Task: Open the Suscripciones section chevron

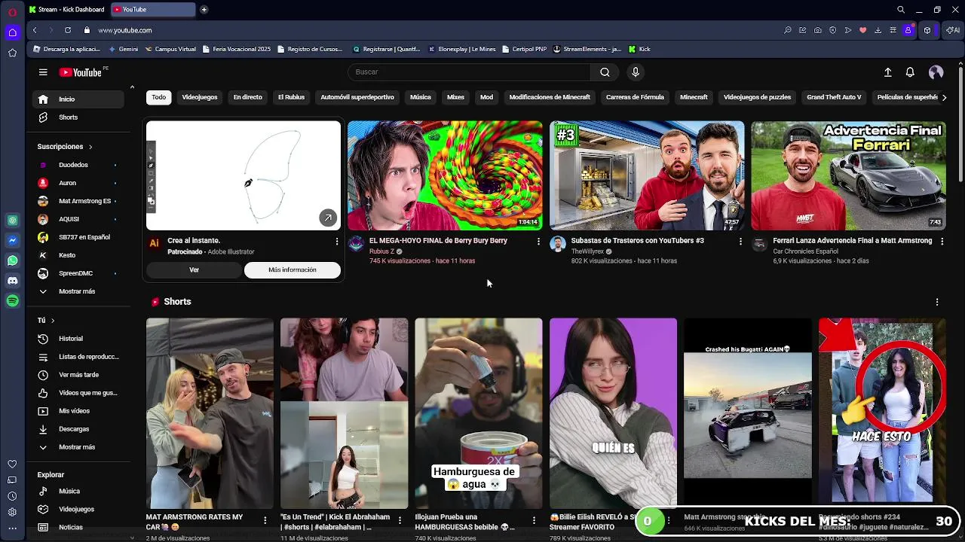Action: point(90,147)
